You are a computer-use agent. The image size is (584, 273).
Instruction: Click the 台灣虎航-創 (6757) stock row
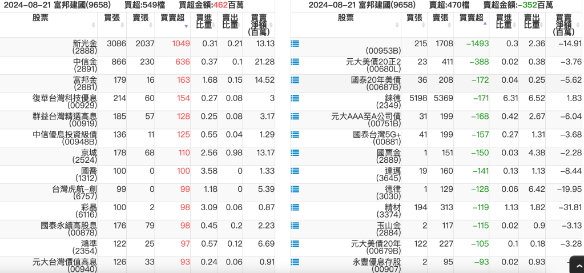tap(74, 193)
